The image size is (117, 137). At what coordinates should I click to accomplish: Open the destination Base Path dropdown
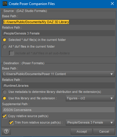(58, 74)
